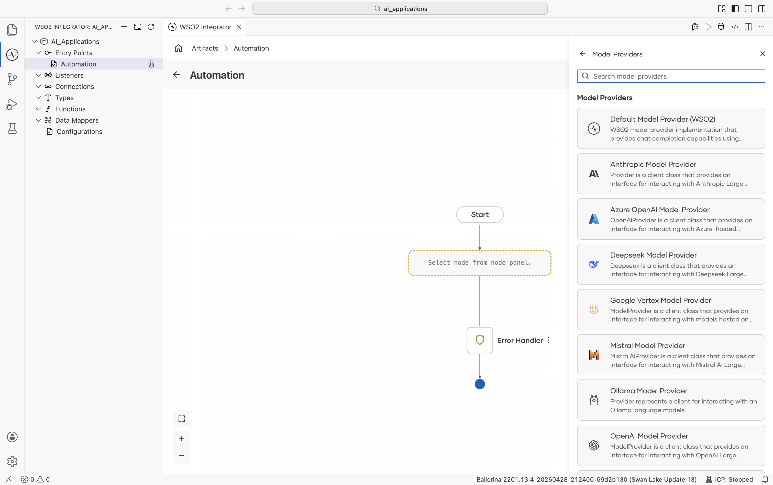Open the Accounts icon
Image resolution: width=773 pixels, height=485 pixels.
(x=12, y=437)
